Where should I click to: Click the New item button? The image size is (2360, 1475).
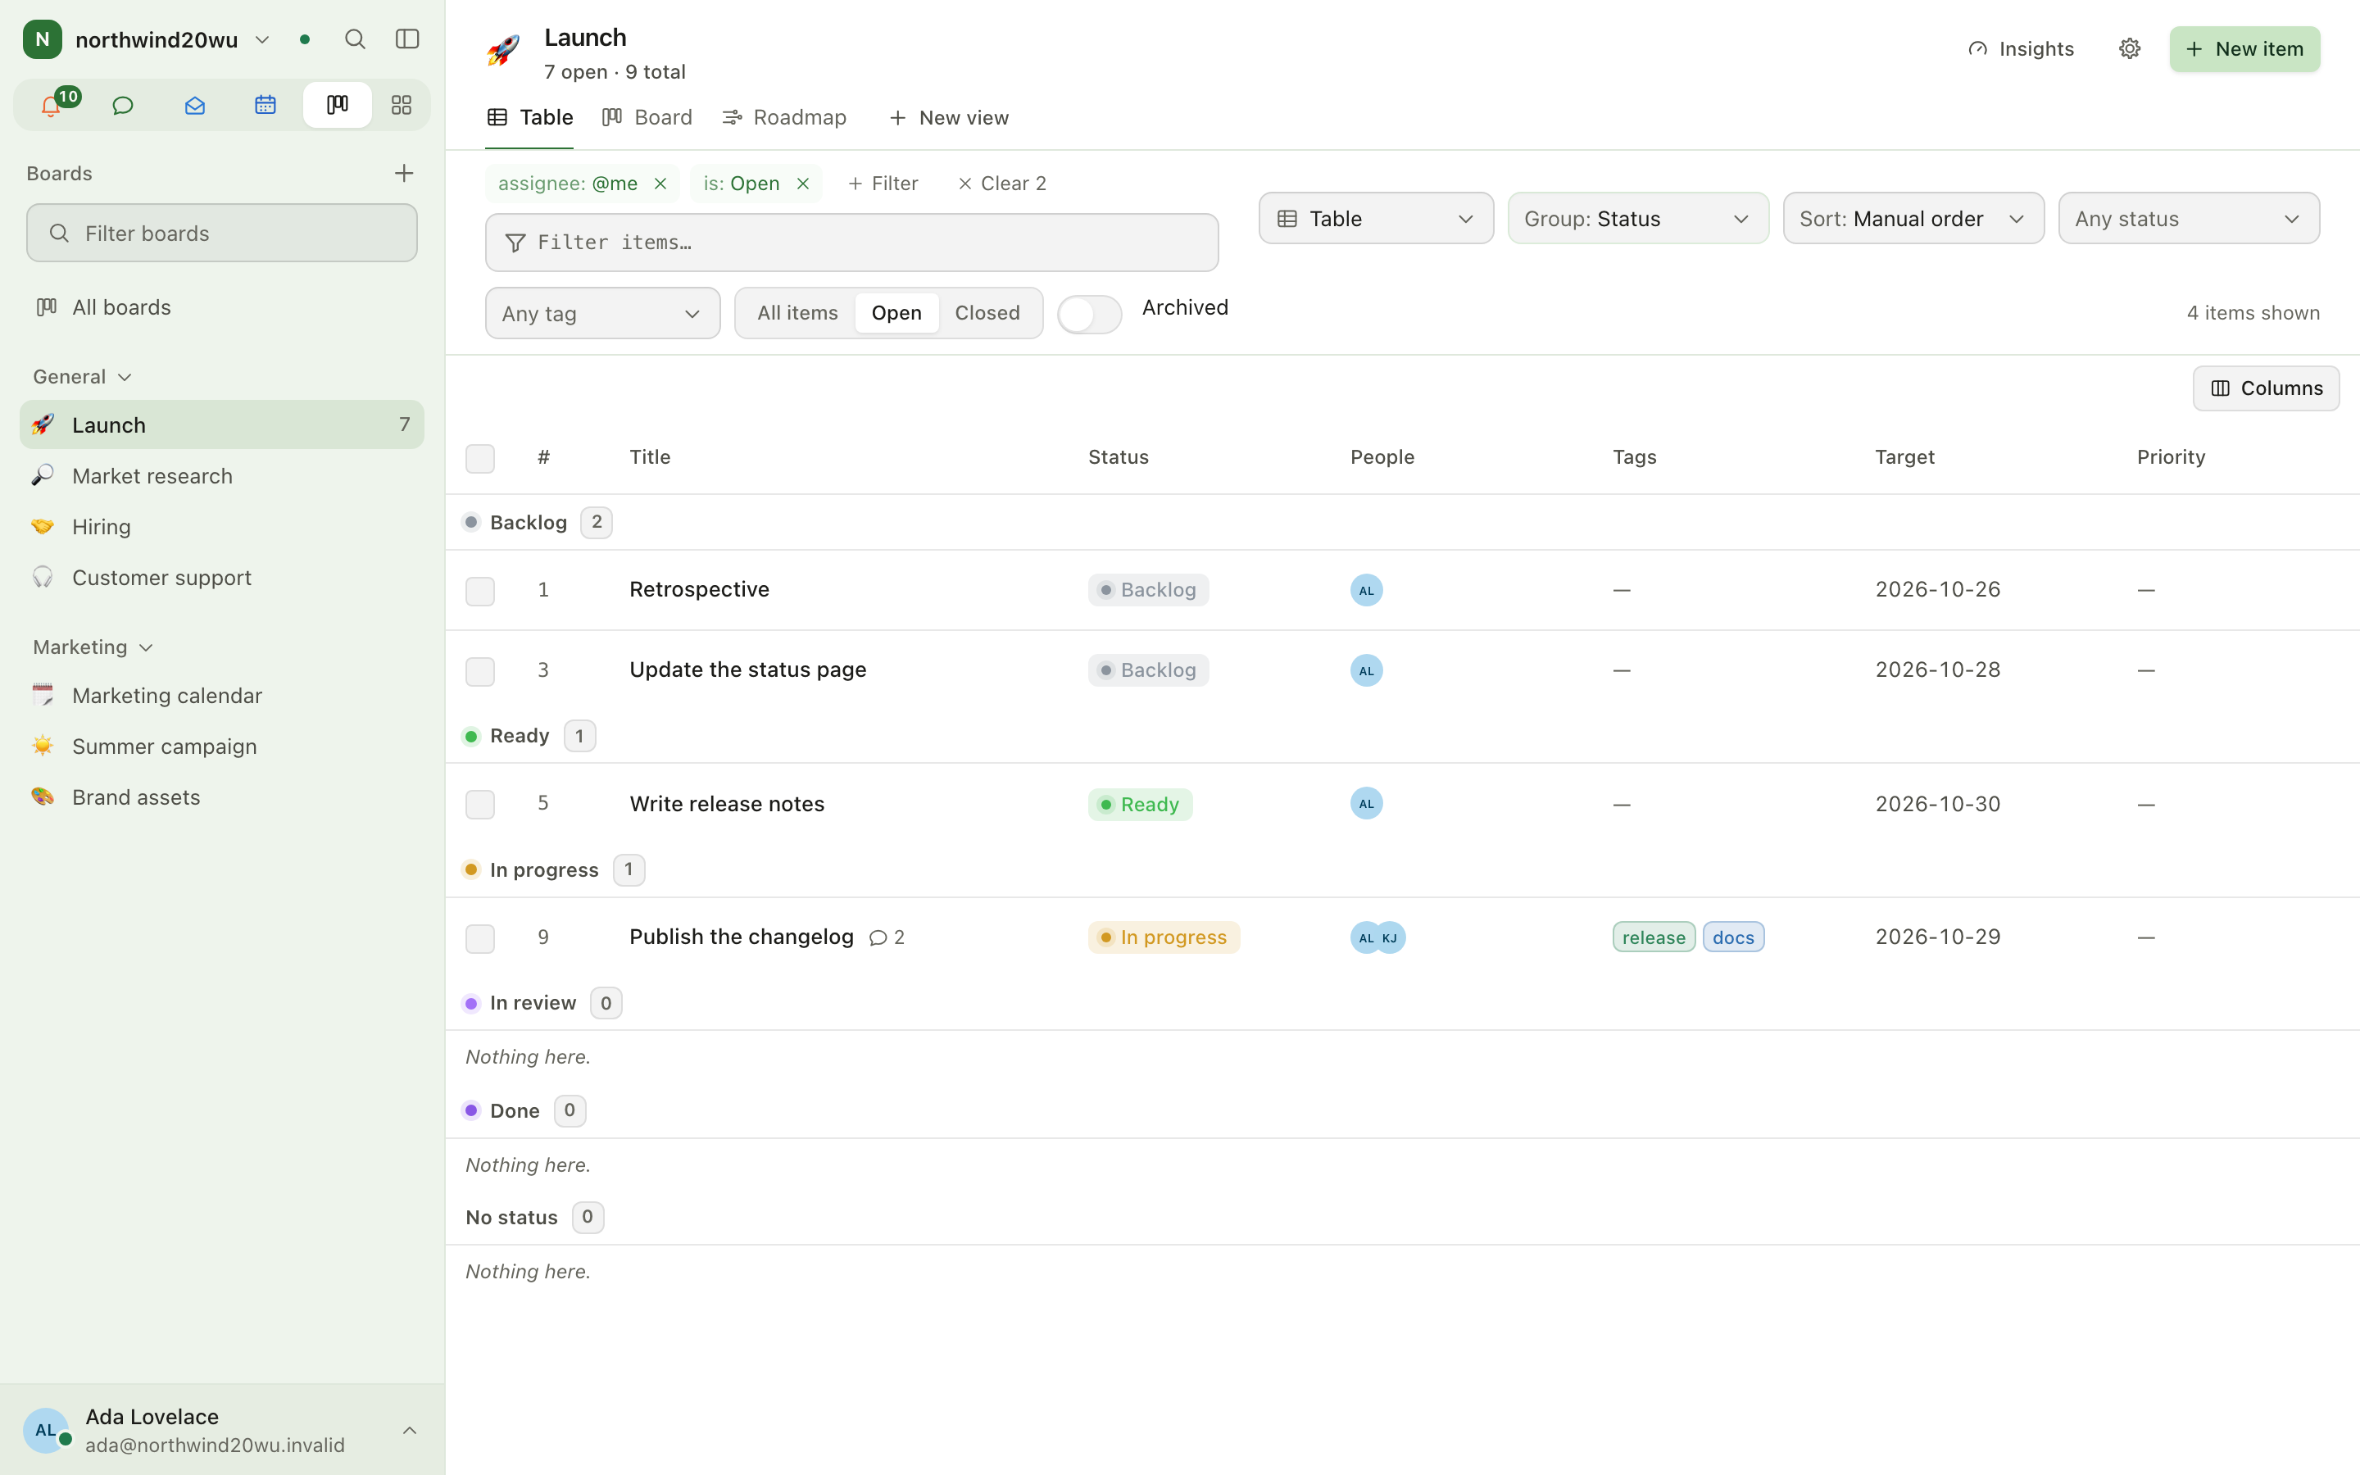[2244, 49]
